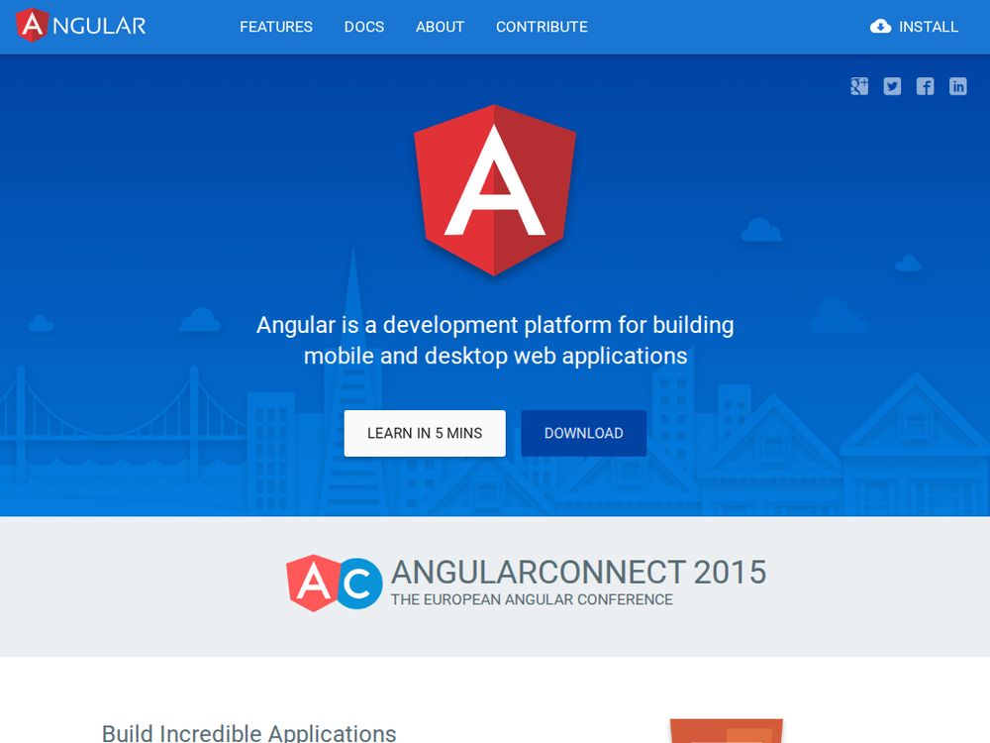Viewport: 990px width, 743px height.
Task: Click the LinkedIn share icon
Action: click(x=957, y=86)
